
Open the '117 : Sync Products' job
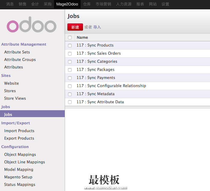pyautogui.click(x=95, y=45)
